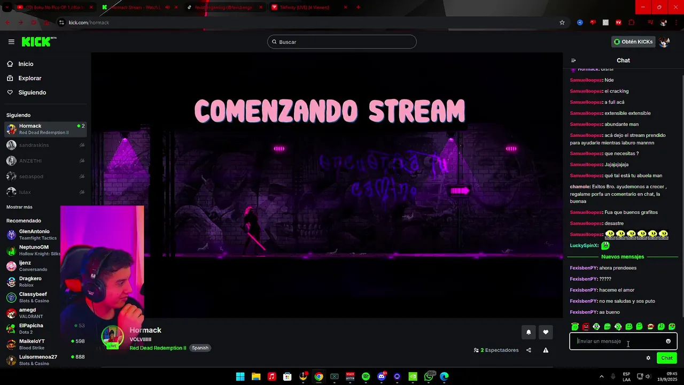This screenshot has height=385, width=684.
Task: Click the green Chat send button
Action: point(667,358)
